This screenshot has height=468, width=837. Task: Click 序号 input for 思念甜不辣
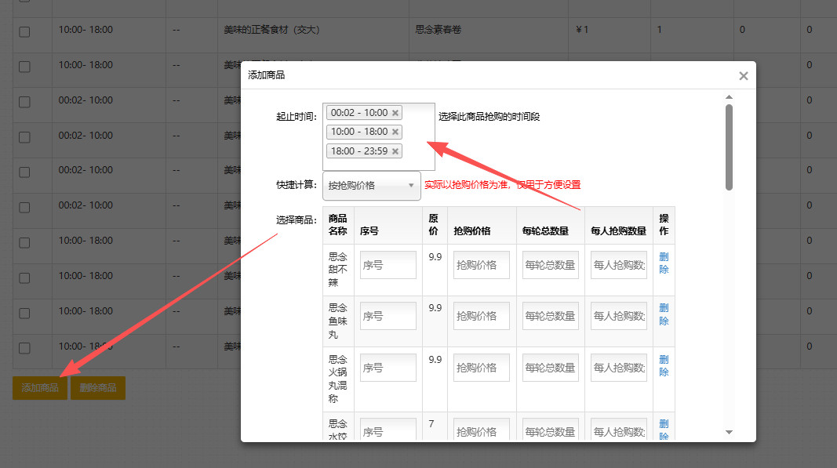coord(388,265)
